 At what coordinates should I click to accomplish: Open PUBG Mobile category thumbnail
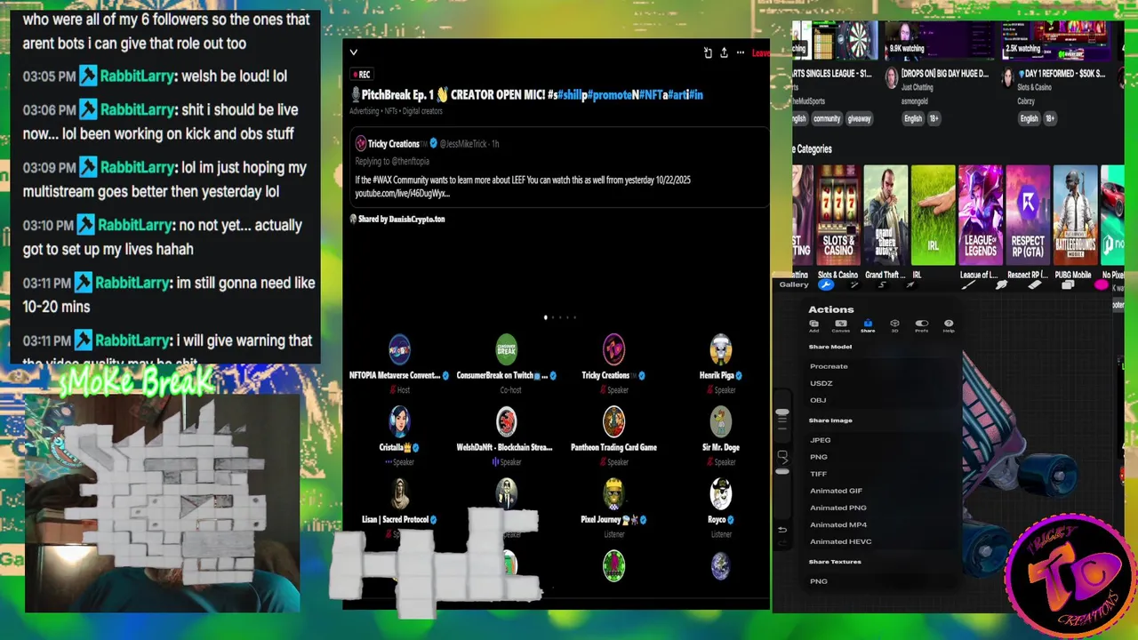pos(1075,215)
